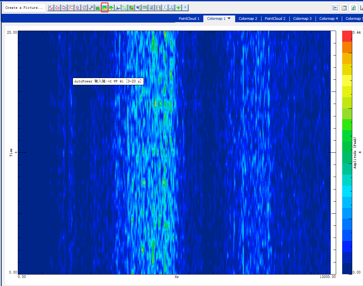Click the red top segment of color scale
The width and height of the screenshot is (363, 286).
(347, 36)
